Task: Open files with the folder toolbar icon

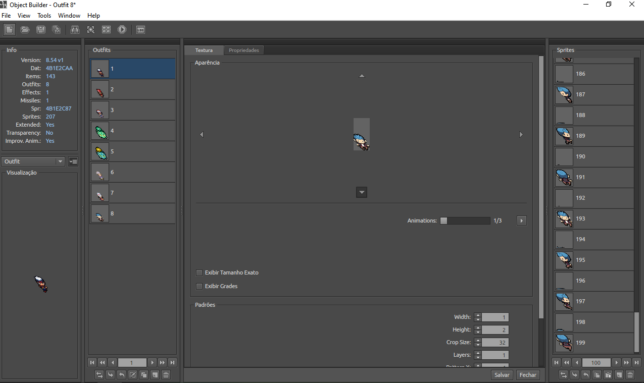Action: coord(25,30)
